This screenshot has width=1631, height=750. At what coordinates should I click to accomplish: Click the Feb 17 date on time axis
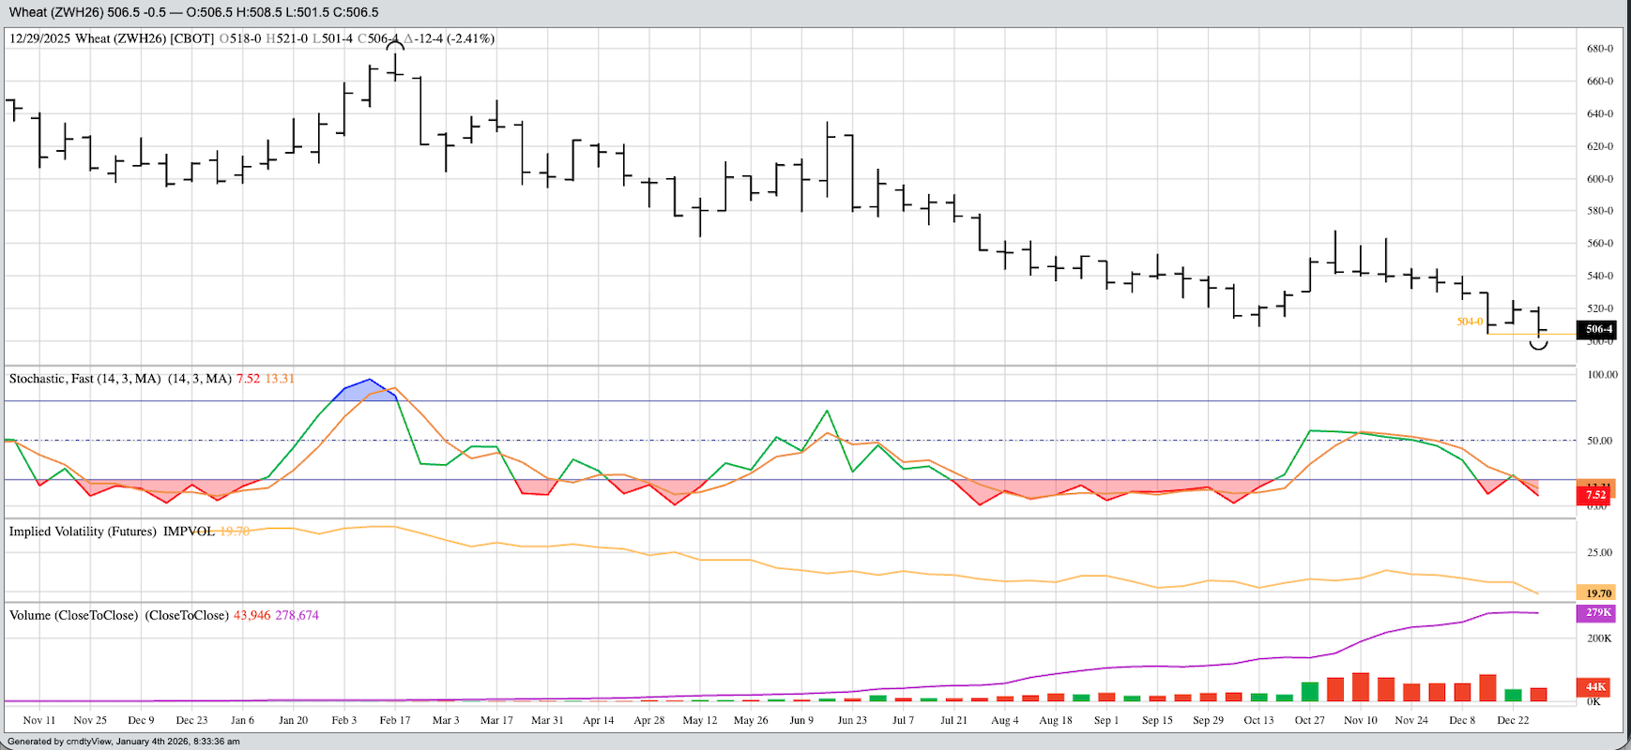point(394,720)
